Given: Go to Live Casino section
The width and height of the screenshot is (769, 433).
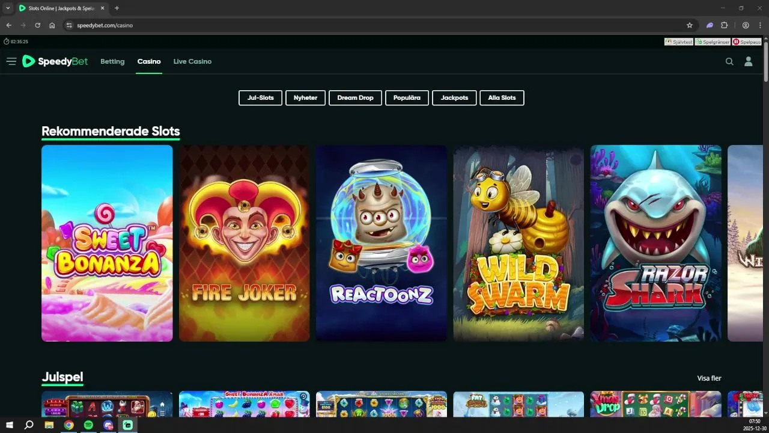Looking at the screenshot, I should coord(192,61).
